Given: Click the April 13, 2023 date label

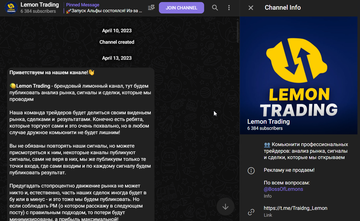Looking at the screenshot, I should [117, 58].
